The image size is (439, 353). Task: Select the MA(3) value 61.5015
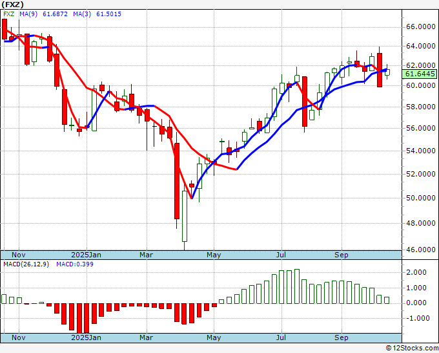coord(108,14)
